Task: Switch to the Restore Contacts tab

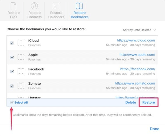Action: (35, 11)
